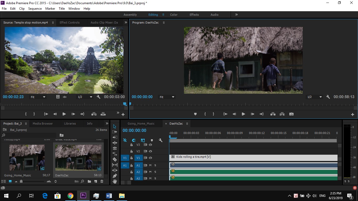Click Export Frame camera icon
The image size is (358, 201).
[291, 114]
